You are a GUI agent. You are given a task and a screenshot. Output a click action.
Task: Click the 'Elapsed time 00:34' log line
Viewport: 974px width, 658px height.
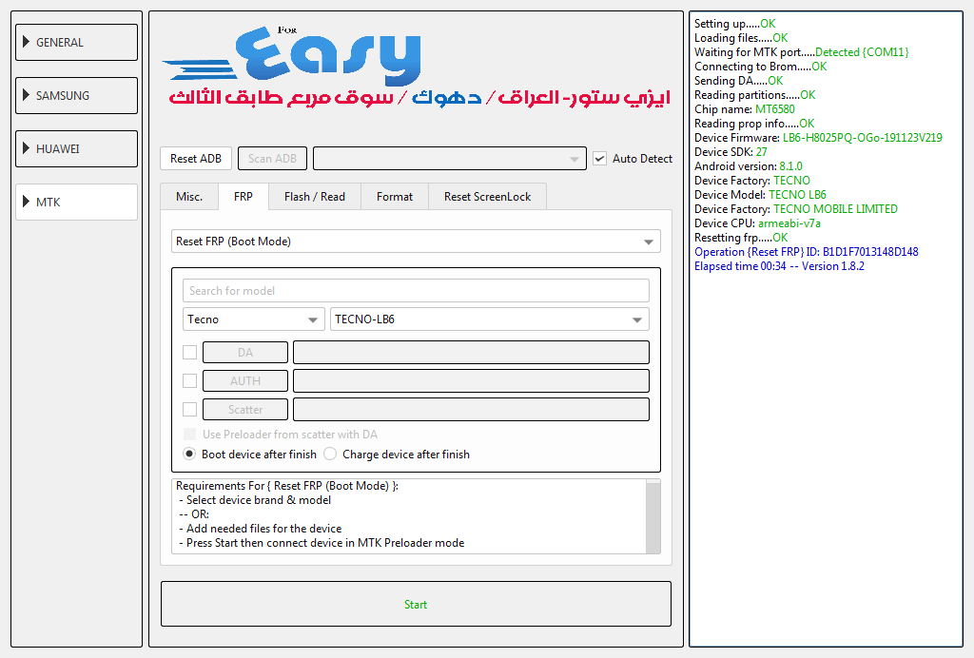coord(779,266)
